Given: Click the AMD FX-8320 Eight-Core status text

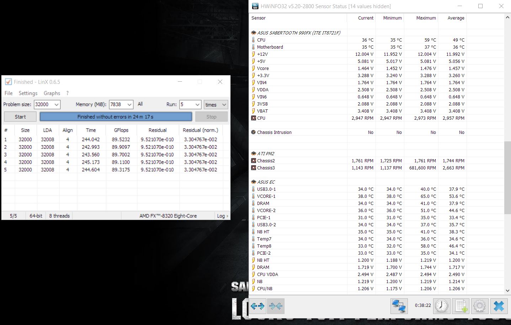Looking at the screenshot, I should click(x=168, y=216).
